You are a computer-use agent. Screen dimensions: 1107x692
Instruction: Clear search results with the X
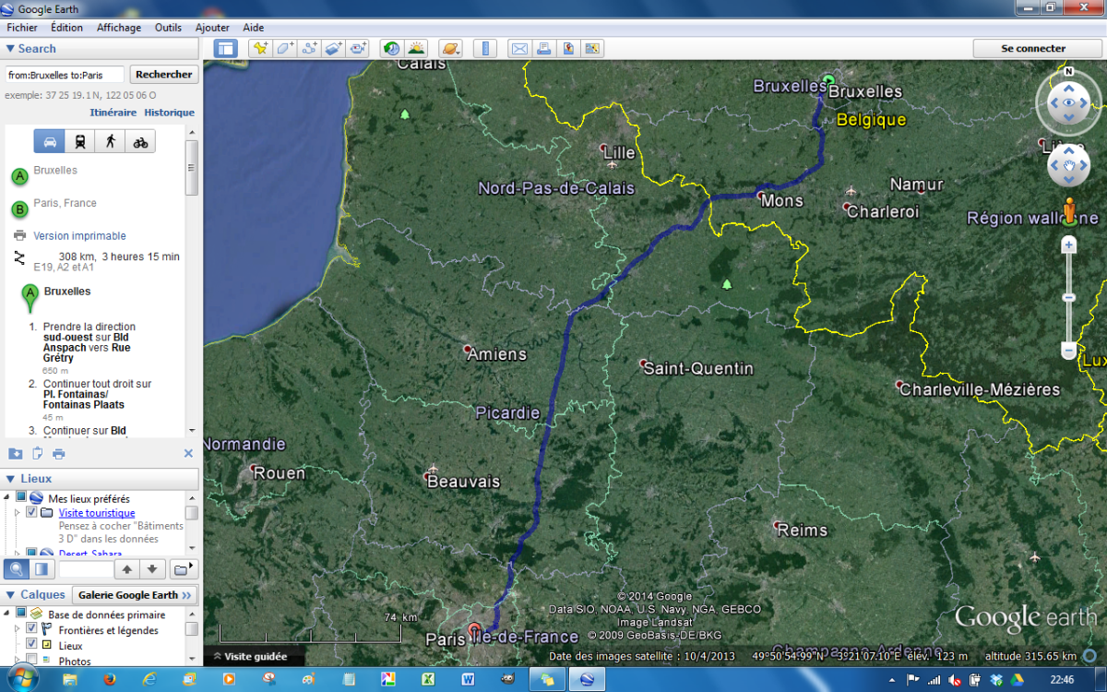point(188,453)
